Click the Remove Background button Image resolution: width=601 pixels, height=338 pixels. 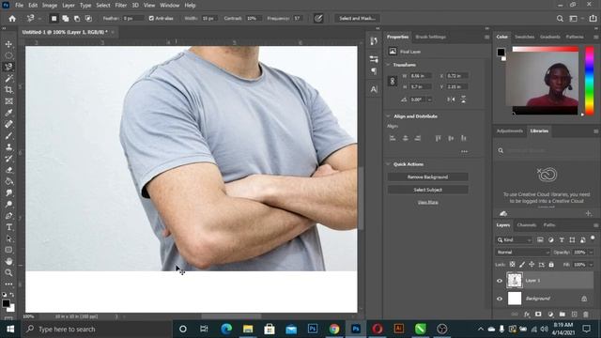[x=427, y=177]
